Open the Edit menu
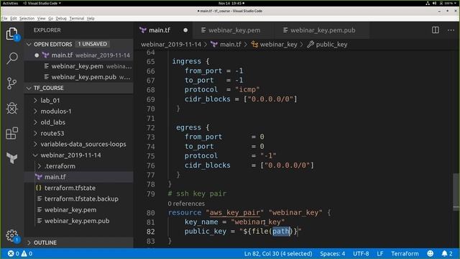This screenshot has width=460, height=259. [x=14, y=18]
